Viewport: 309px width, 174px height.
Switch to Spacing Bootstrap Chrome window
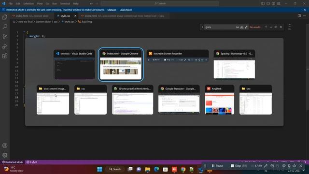pyautogui.click(x=234, y=64)
